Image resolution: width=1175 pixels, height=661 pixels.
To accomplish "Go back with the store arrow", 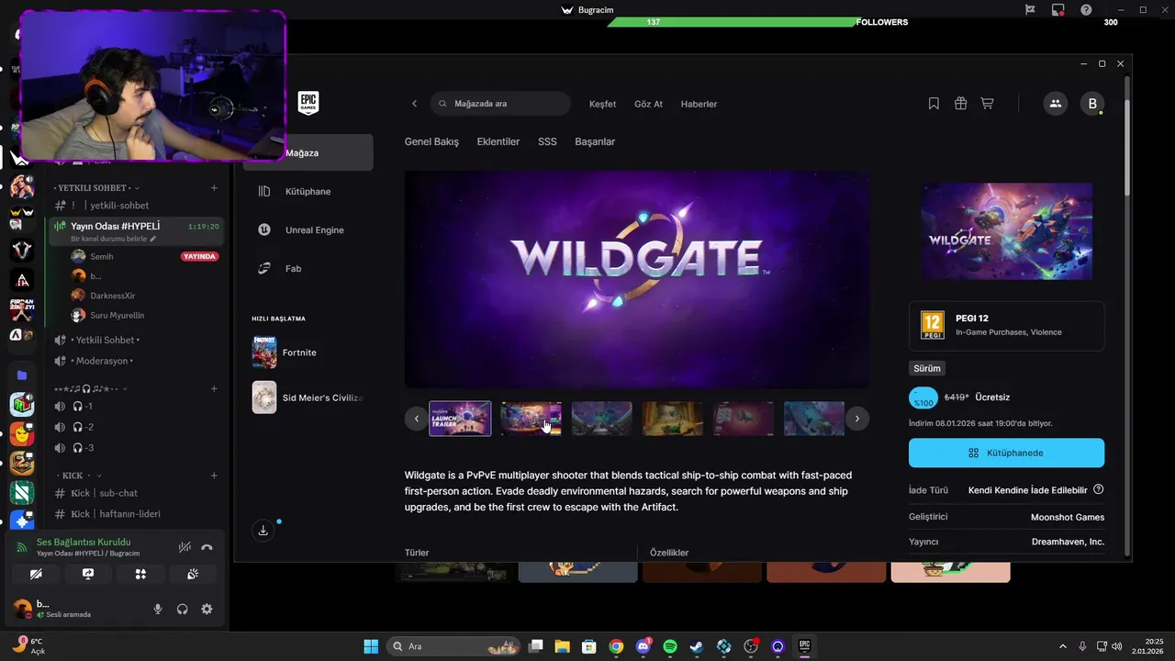I will tap(414, 104).
